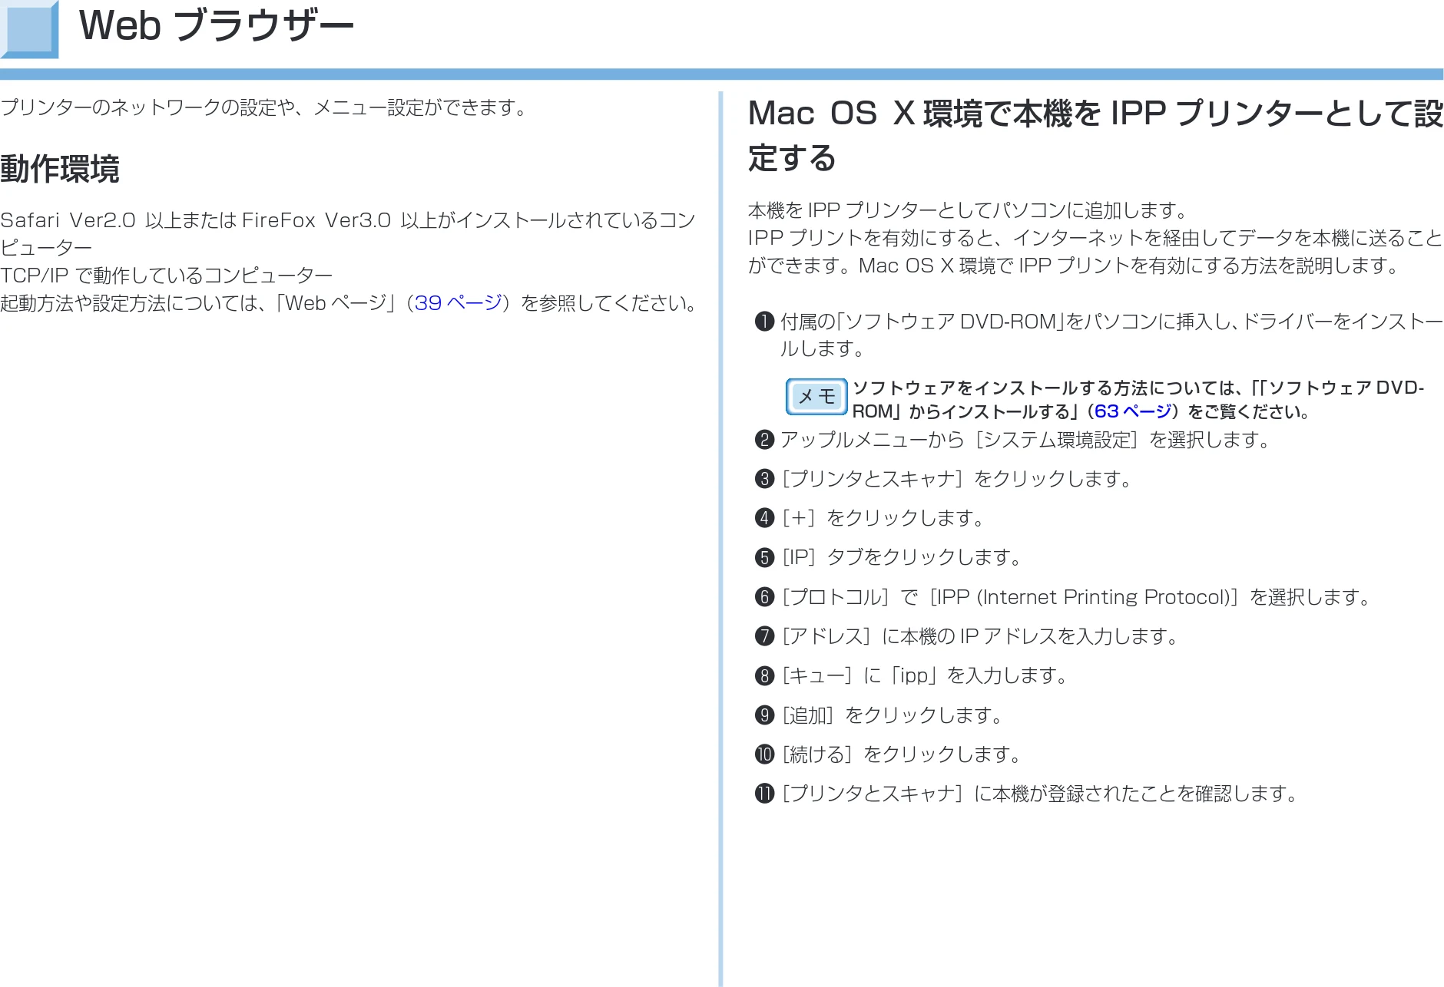Click step 4 about the [+] button

(869, 518)
